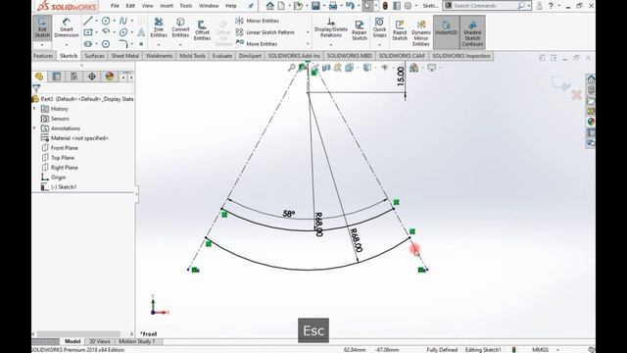
Task: Click the Save icon in toolbar
Action: point(315,6)
